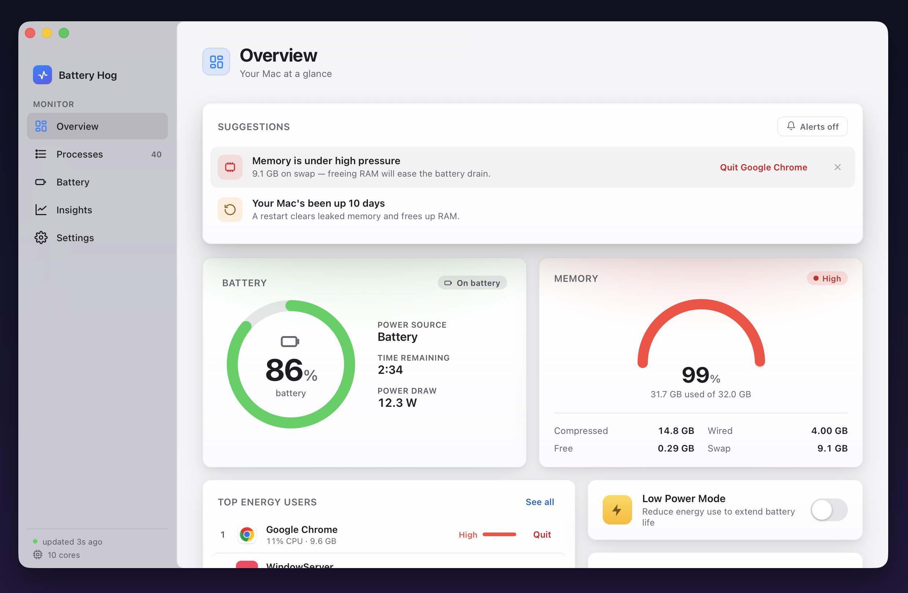The height and width of the screenshot is (593, 908).
Task: Go to the Battery section
Action: pos(97,182)
